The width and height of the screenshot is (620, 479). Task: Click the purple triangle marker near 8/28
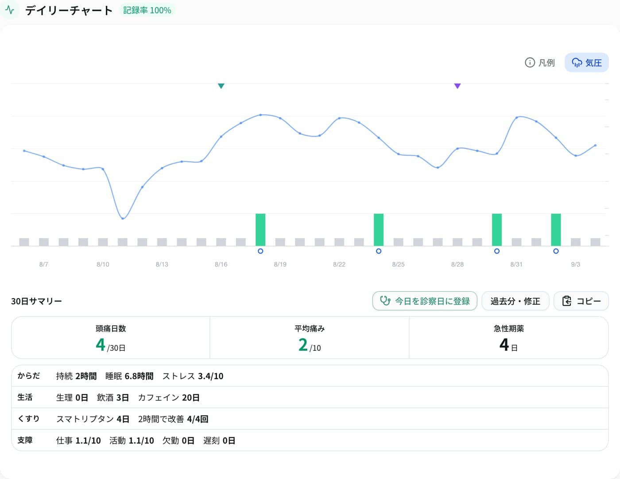[457, 86]
